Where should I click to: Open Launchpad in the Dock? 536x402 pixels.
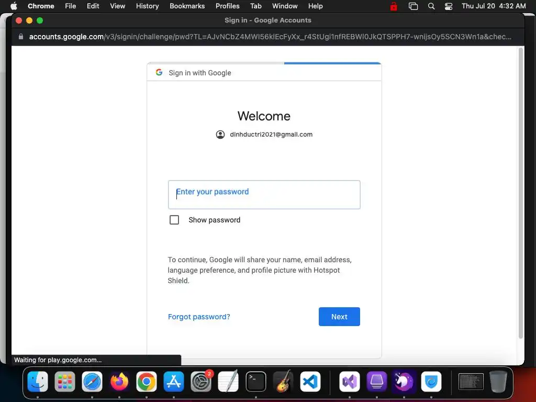pyautogui.click(x=64, y=382)
